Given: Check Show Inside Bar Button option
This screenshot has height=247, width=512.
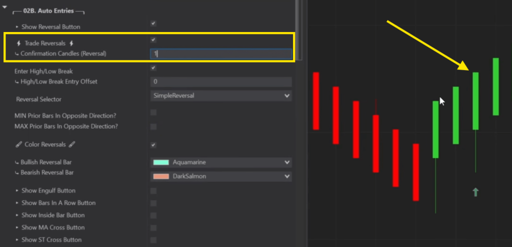Looking at the screenshot, I should (153, 215).
